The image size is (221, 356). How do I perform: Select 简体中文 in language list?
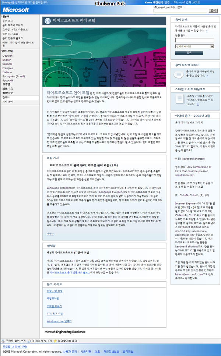pos(8,89)
